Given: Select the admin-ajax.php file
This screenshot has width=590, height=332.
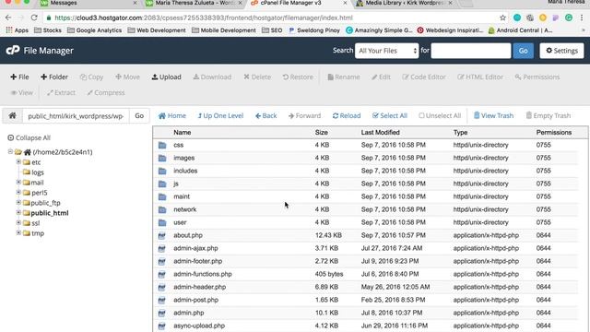Looking at the screenshot, I should click(x=366, y=248).
